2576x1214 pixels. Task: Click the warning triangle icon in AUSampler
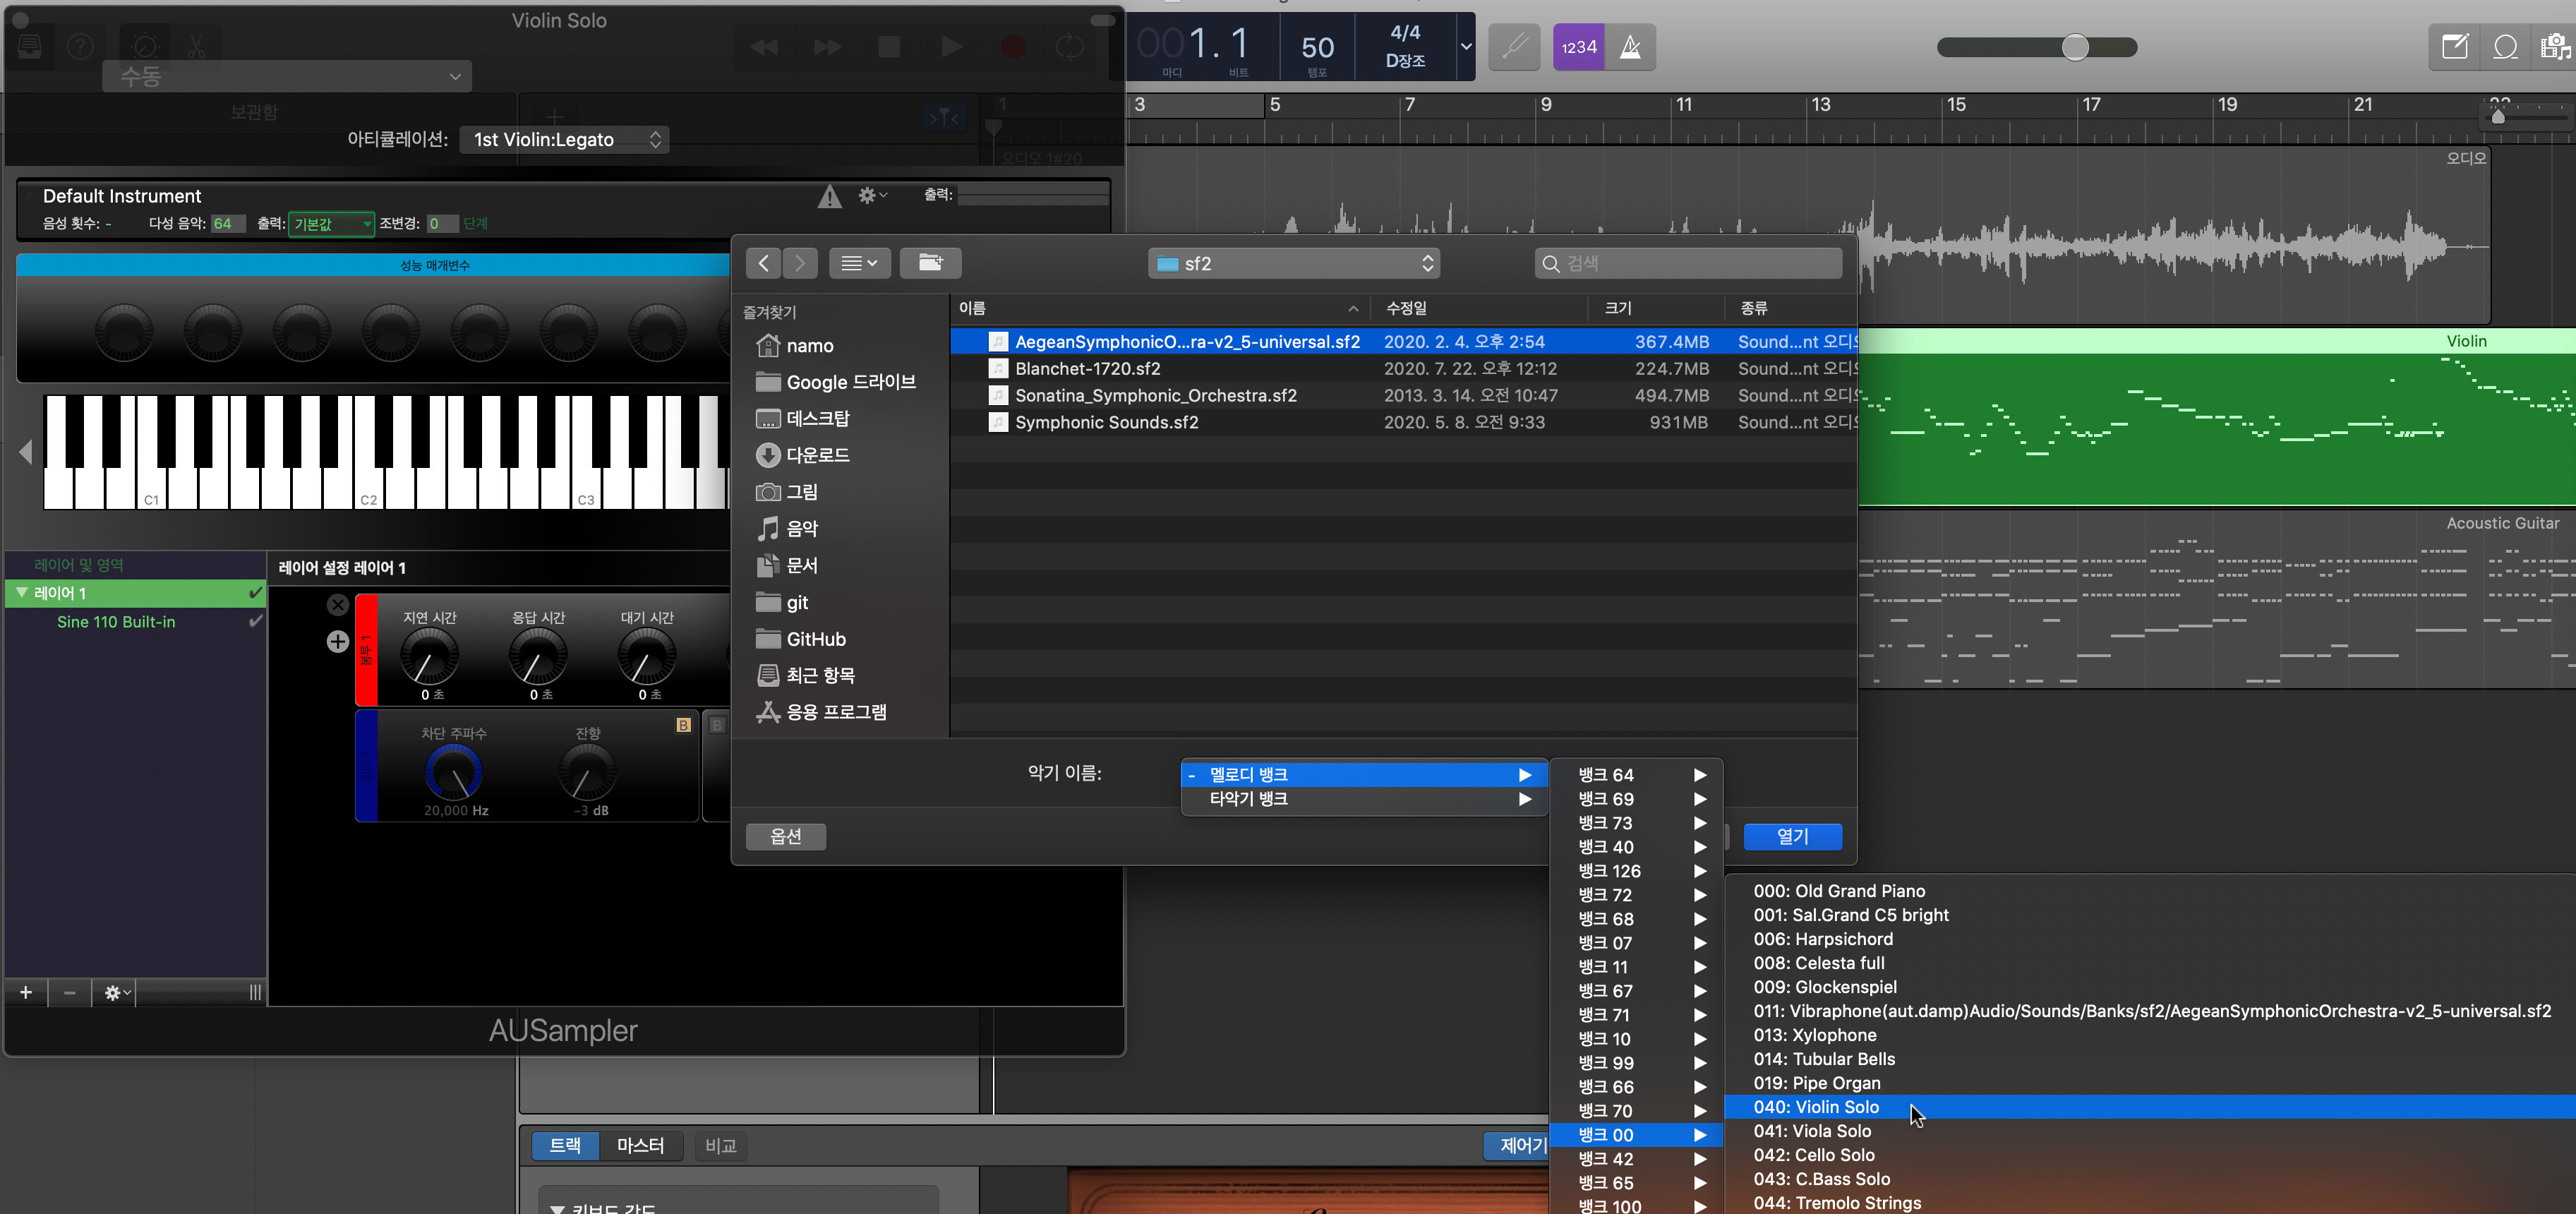point(829,197)
